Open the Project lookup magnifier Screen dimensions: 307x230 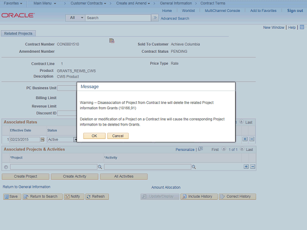[x=100, y=167]
